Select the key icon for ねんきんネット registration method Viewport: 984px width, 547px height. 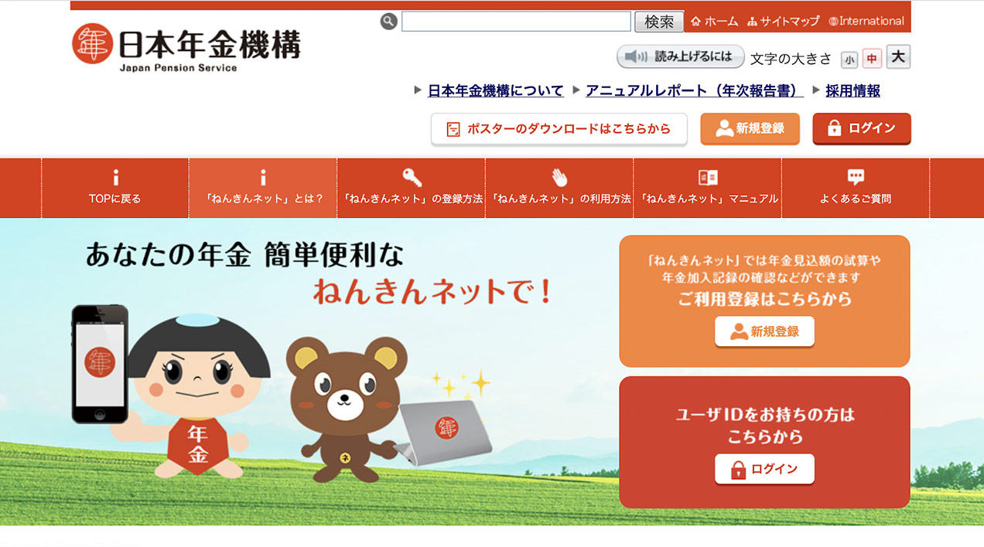[410, 177]
